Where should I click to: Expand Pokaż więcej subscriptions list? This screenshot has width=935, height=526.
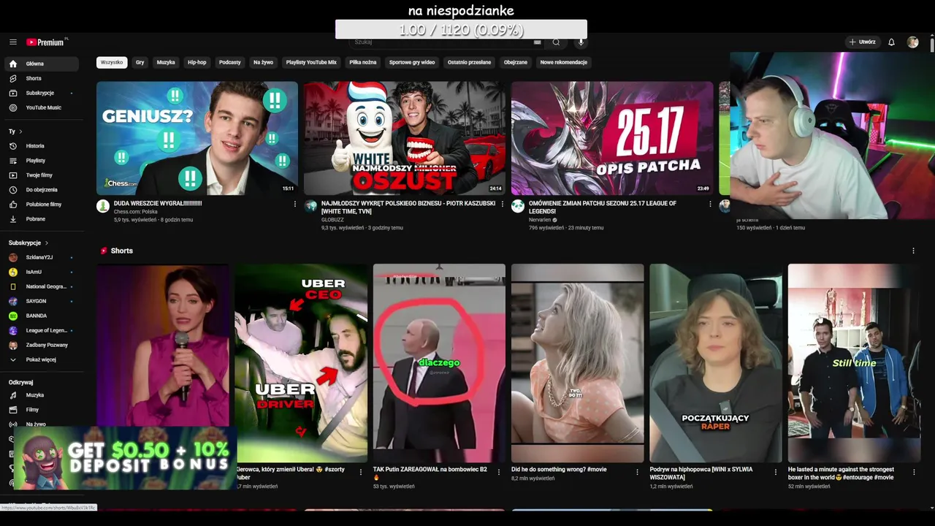[x=41, y=359]
